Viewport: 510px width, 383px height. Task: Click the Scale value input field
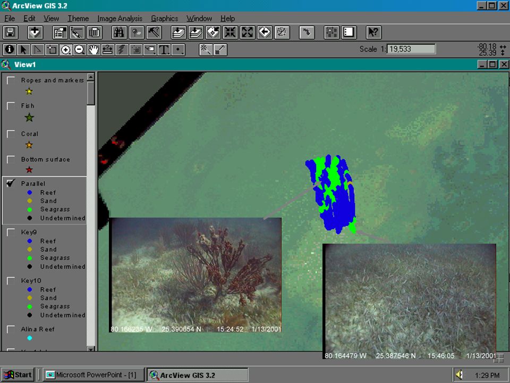click(411, 49)
